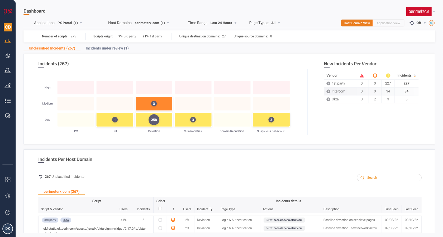This screenshot has width=443, height=237.
Task: Click the DK user avatar
Action: [x=8, y=229]
